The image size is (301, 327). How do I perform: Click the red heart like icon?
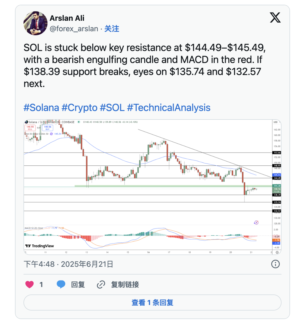[x=29, y=284]
